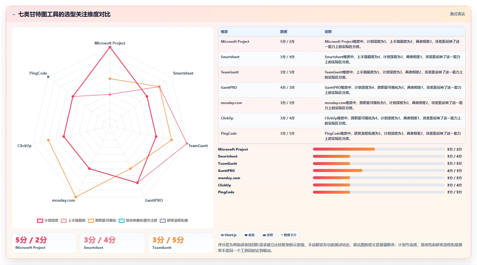Click the Smartsheet progress bar
This screenshot has height=265, width=477.
(379, 156)
